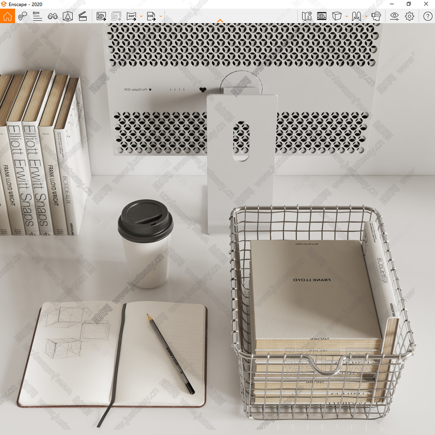This screenshot has width=435, height=435.
Task: Expand the dropdown next to the cube icon
Action: coord(346,16)
